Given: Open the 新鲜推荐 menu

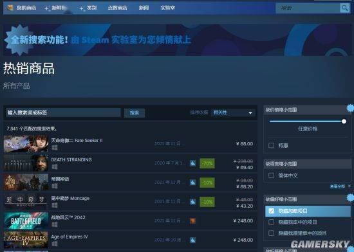Looking at the screenshot, I should click(x=59, y=8).
